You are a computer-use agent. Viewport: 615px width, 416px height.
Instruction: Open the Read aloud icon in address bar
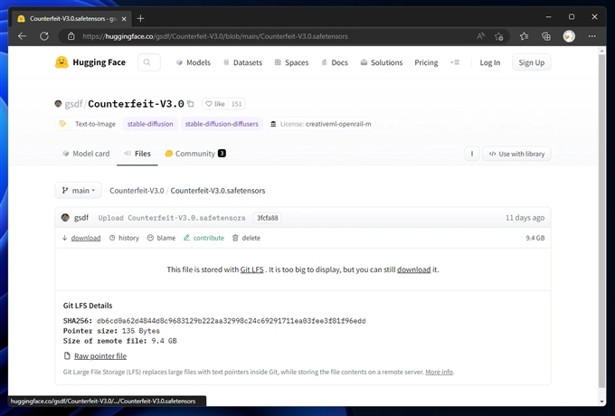[x=480, y=36]
